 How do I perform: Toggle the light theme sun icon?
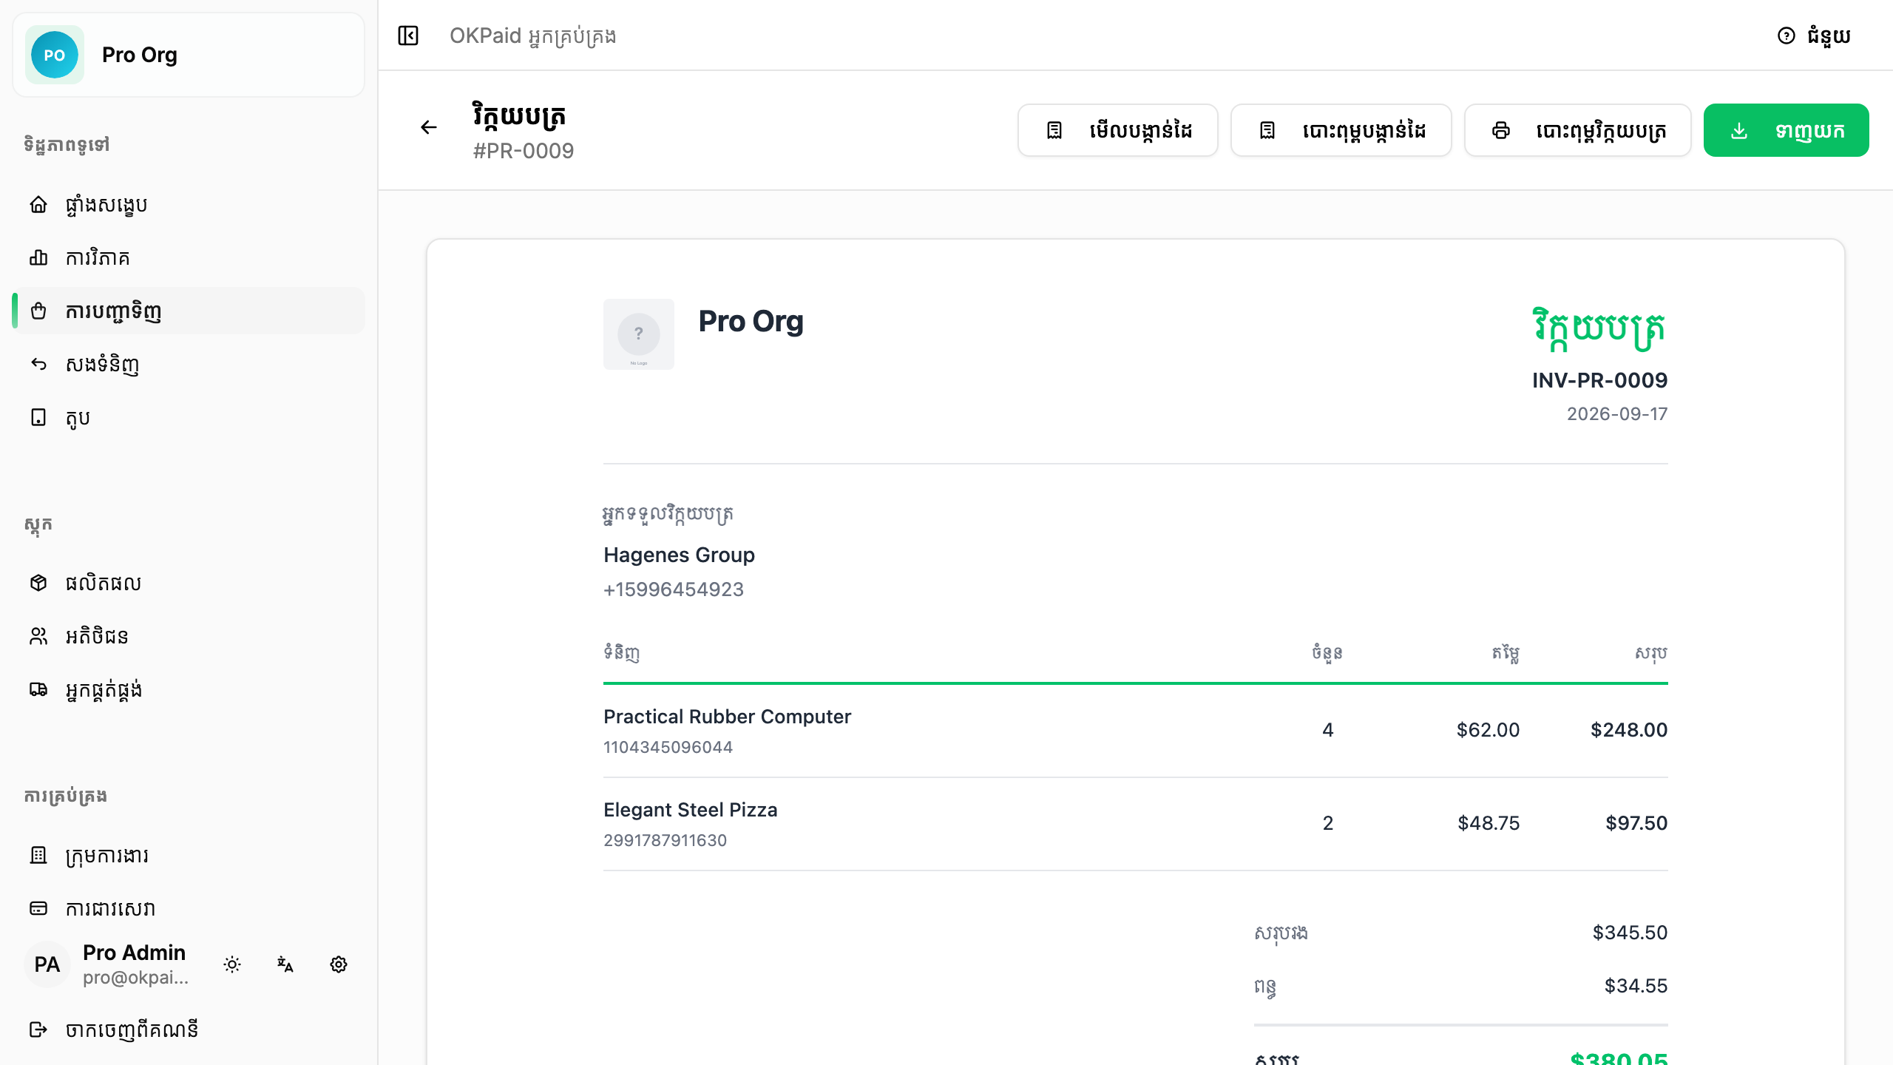[x=232, y=964]
